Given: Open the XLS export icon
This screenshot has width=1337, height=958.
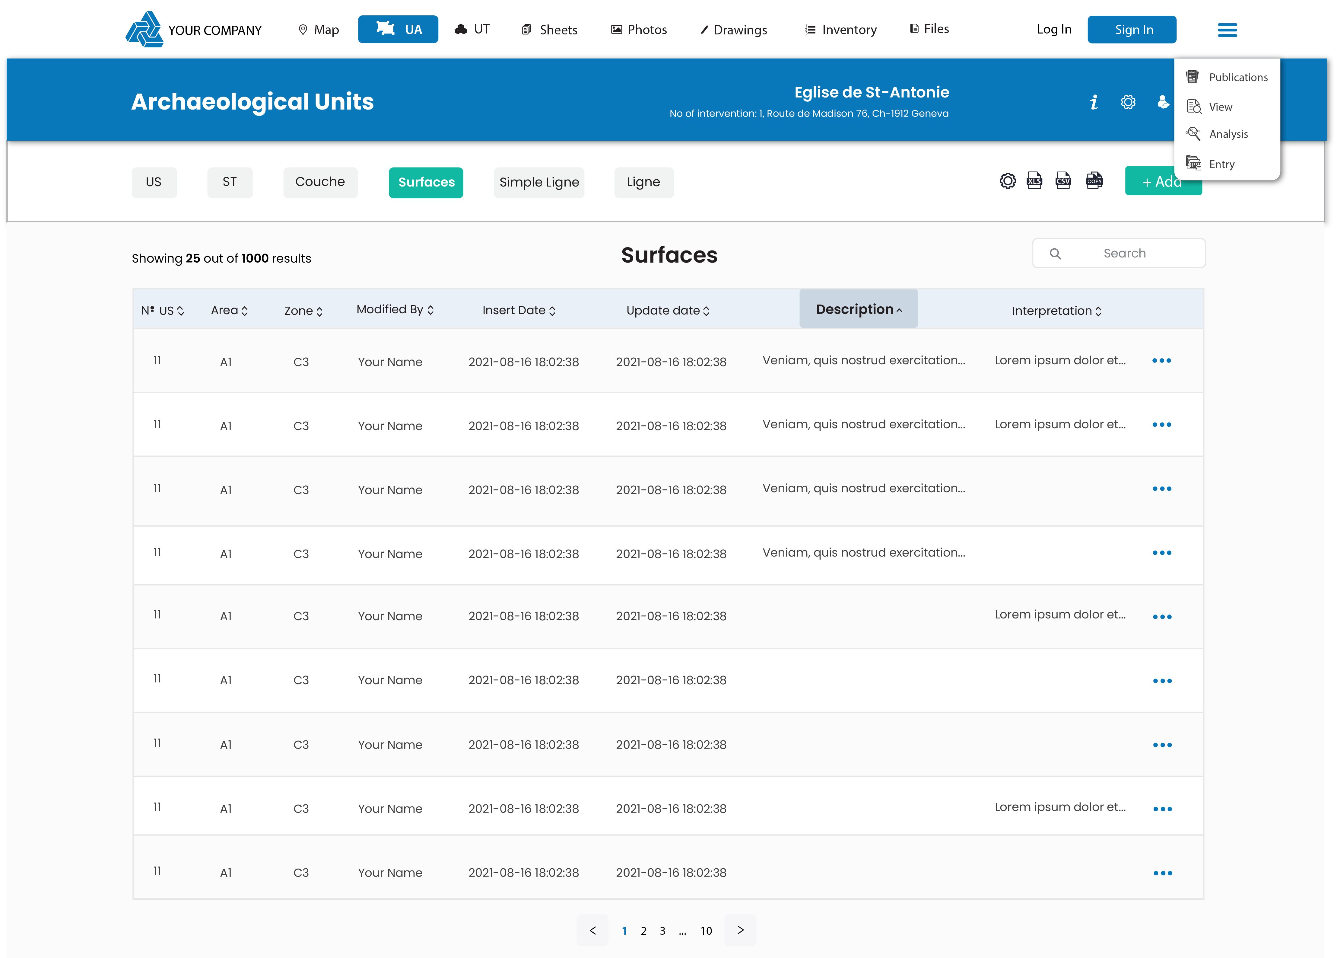Looking at the screenshot, I should [1034, 181].
